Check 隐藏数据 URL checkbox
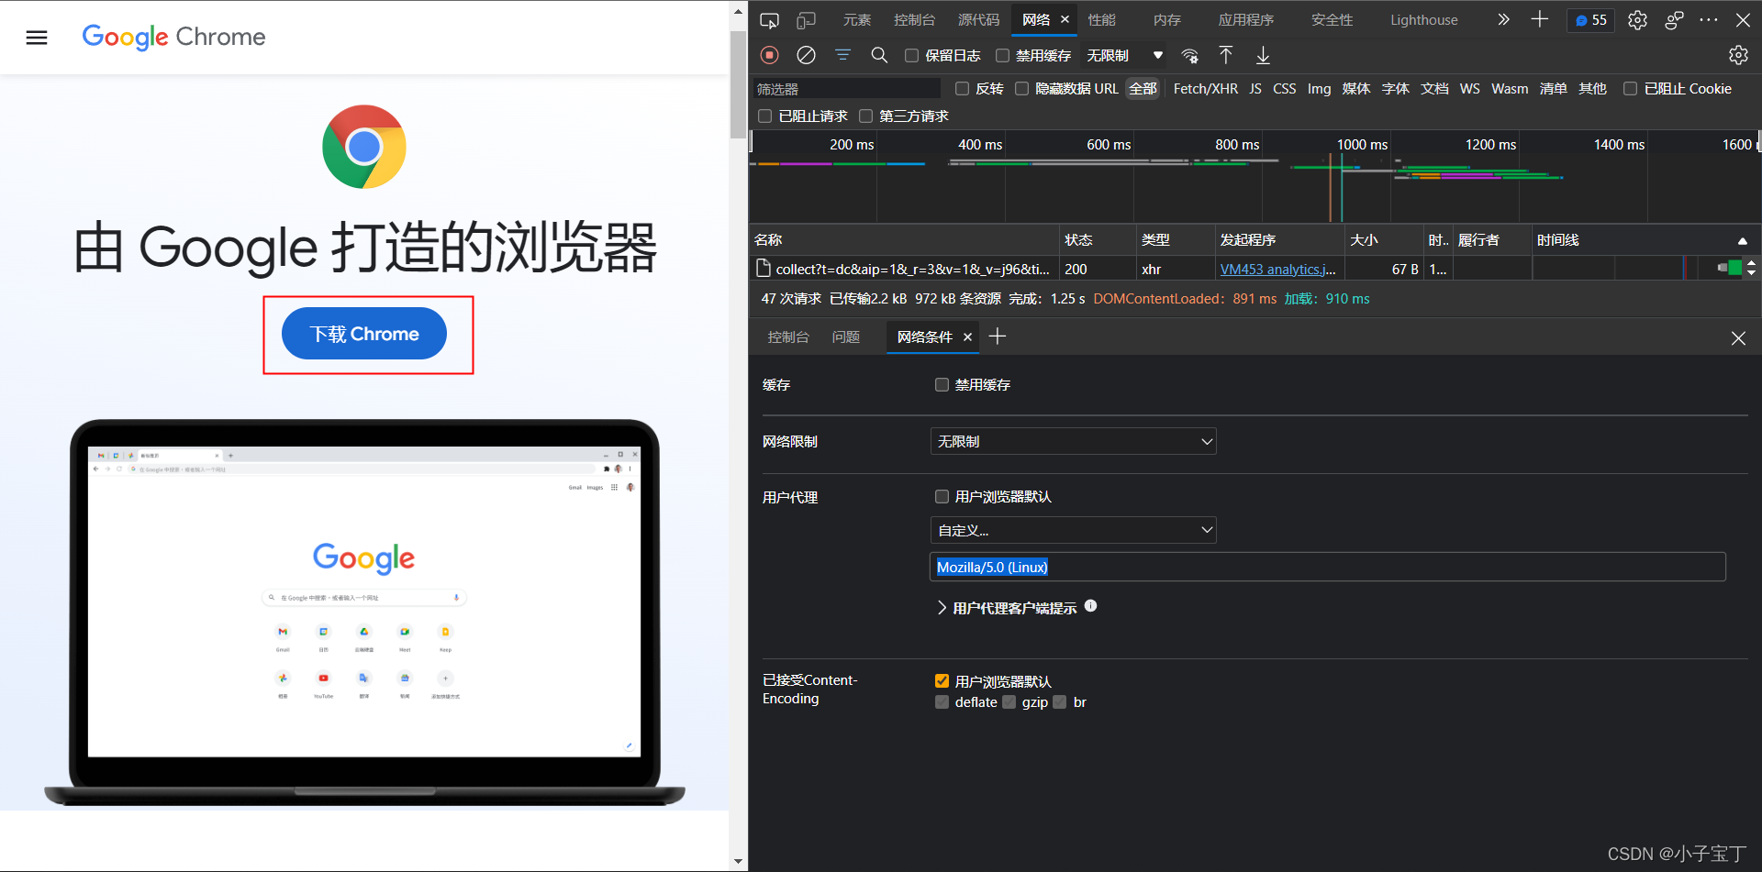This screenshot has height=872, width=1762. click(x=1021, y=89)
